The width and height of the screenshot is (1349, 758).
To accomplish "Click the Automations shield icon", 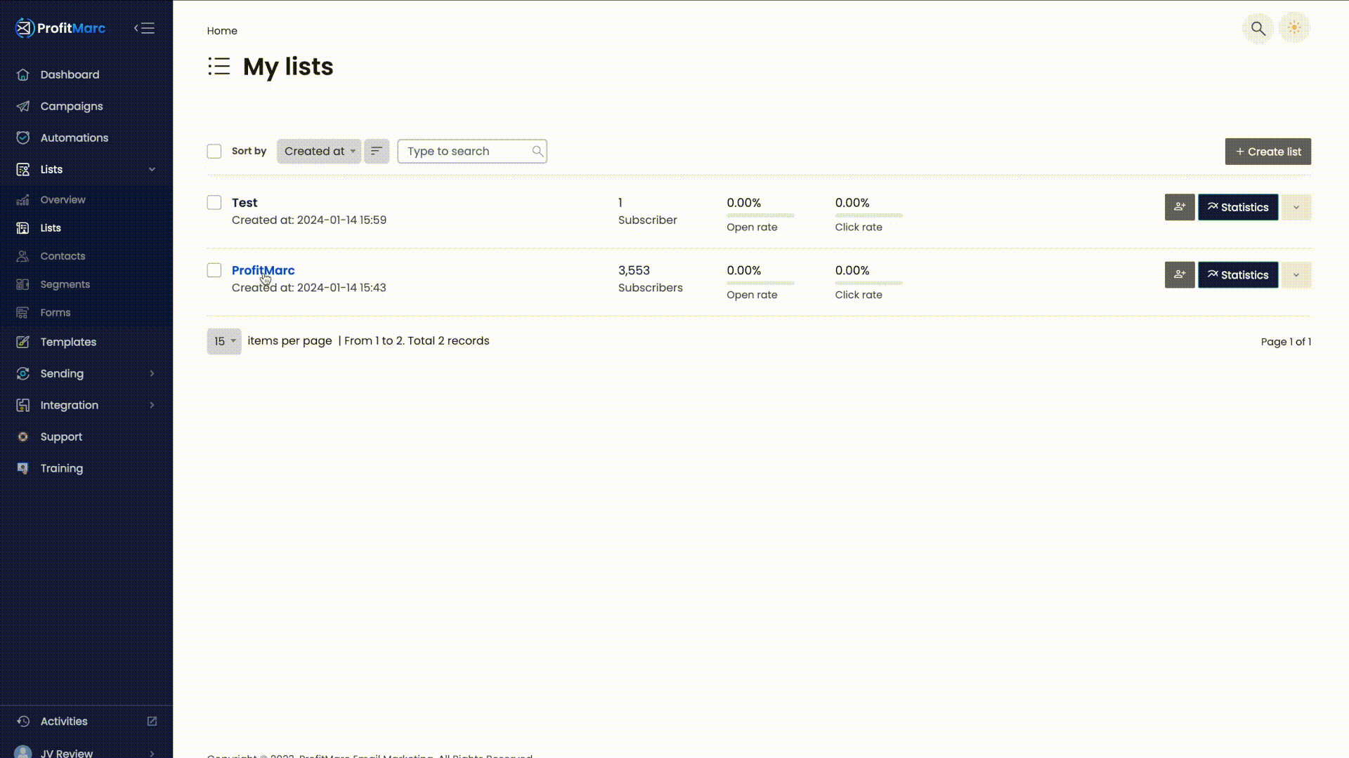I will tap(23, 138).
